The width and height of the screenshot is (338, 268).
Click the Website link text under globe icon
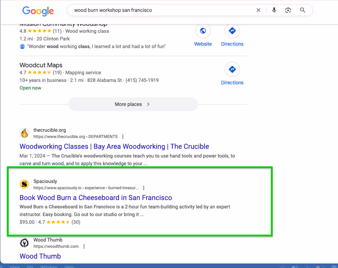(x=203, y=44)
